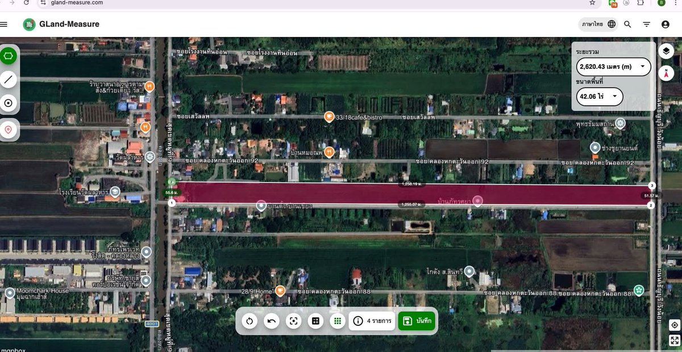682x352 pixels.
Task: Open the search magnifier in the header
Action: (x=627, y=24)
